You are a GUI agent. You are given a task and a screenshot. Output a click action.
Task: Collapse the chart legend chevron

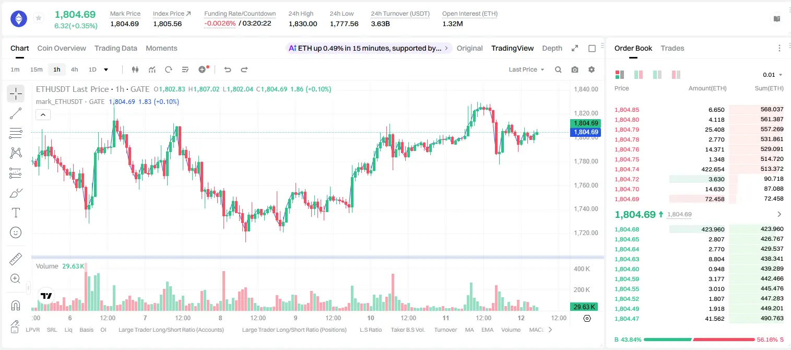coord(43,115)
